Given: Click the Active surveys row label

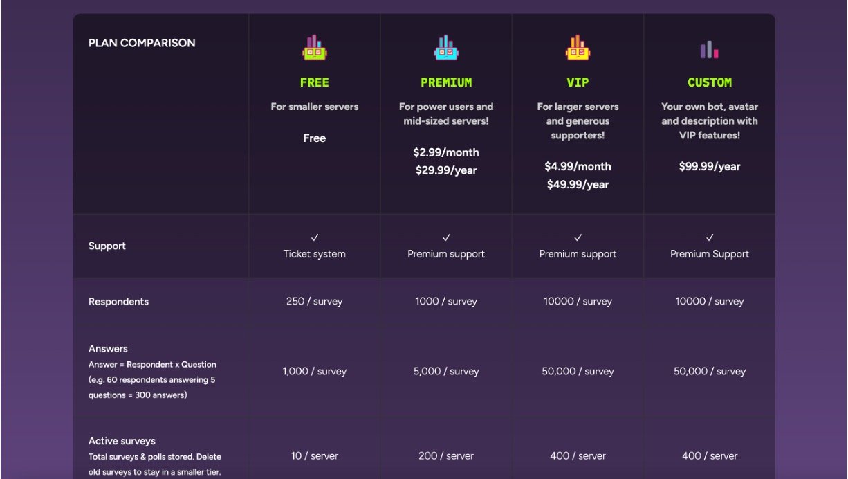Looking at the screenshot, I should (x=122, y=441).
